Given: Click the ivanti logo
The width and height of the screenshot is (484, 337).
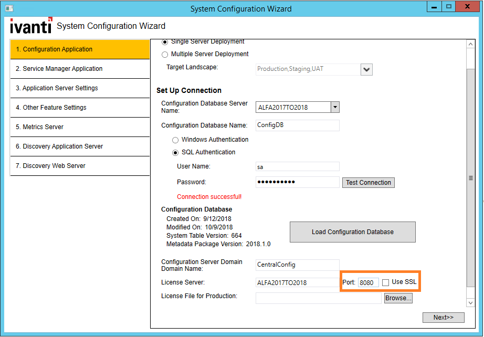Looking at the screenshot, I should coord(30,25).
